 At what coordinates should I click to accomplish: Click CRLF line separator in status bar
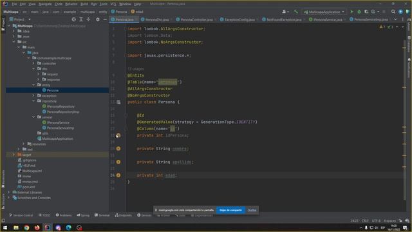coord(365,220)
